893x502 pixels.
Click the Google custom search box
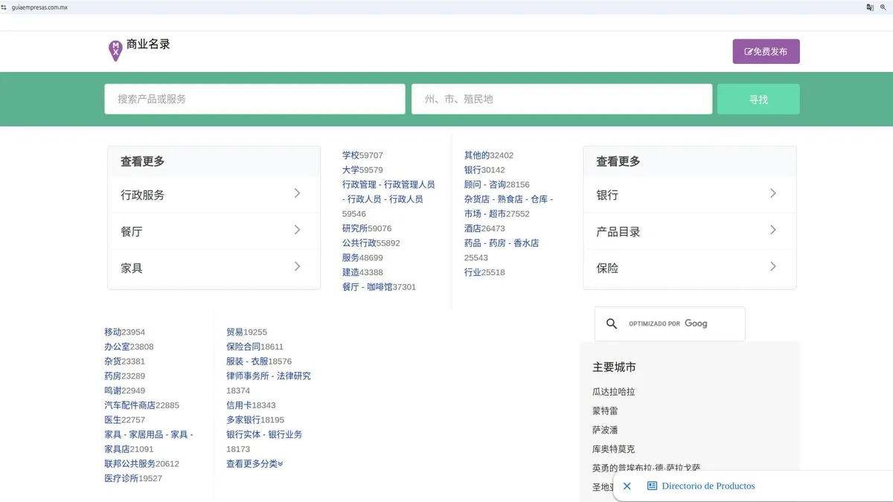coord(670,324)
